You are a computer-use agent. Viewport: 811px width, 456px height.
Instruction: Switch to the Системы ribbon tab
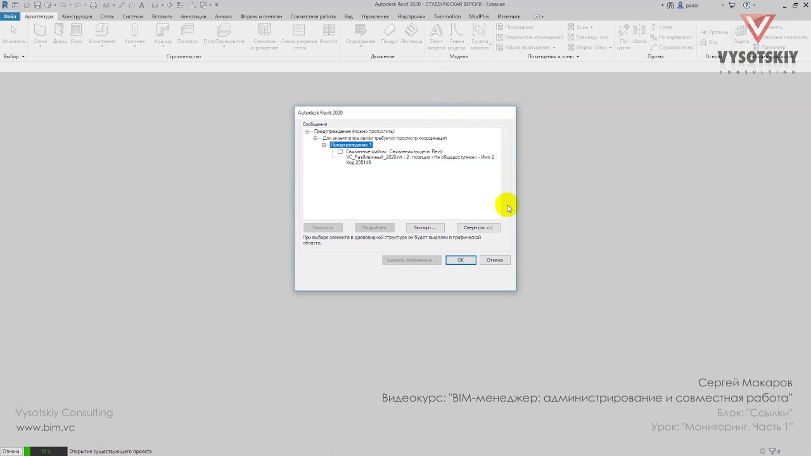pyautogui.click(x=133, y=16)
